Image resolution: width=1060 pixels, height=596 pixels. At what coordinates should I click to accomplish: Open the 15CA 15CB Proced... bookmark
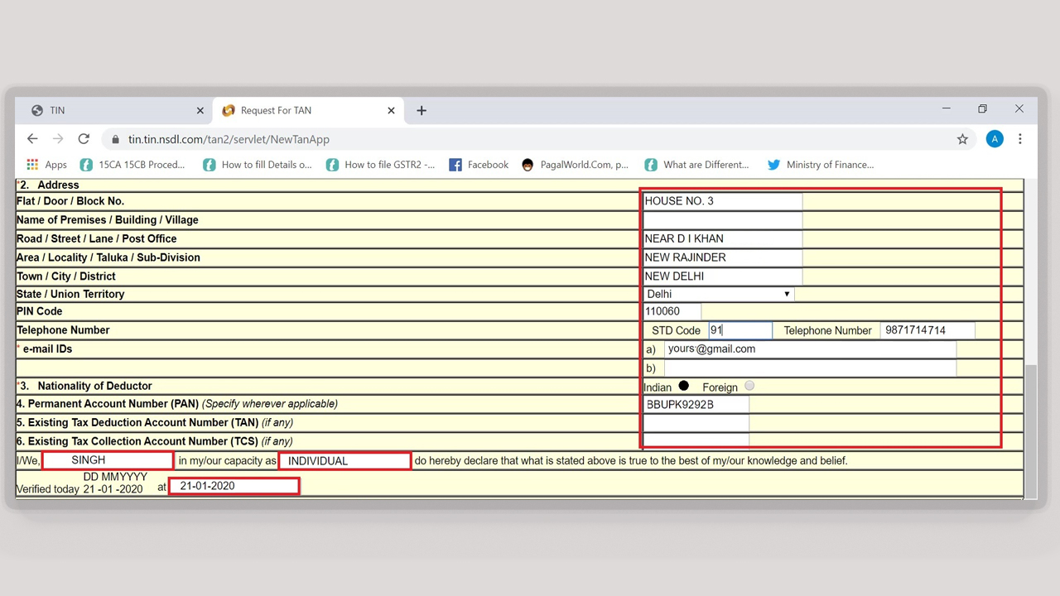tap(132, 165)
